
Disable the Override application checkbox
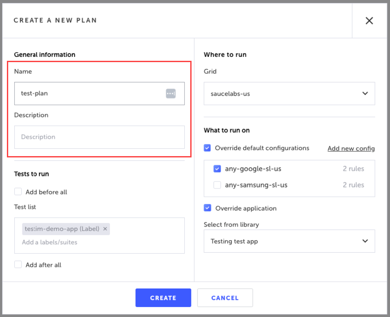[x=208, y=208]
